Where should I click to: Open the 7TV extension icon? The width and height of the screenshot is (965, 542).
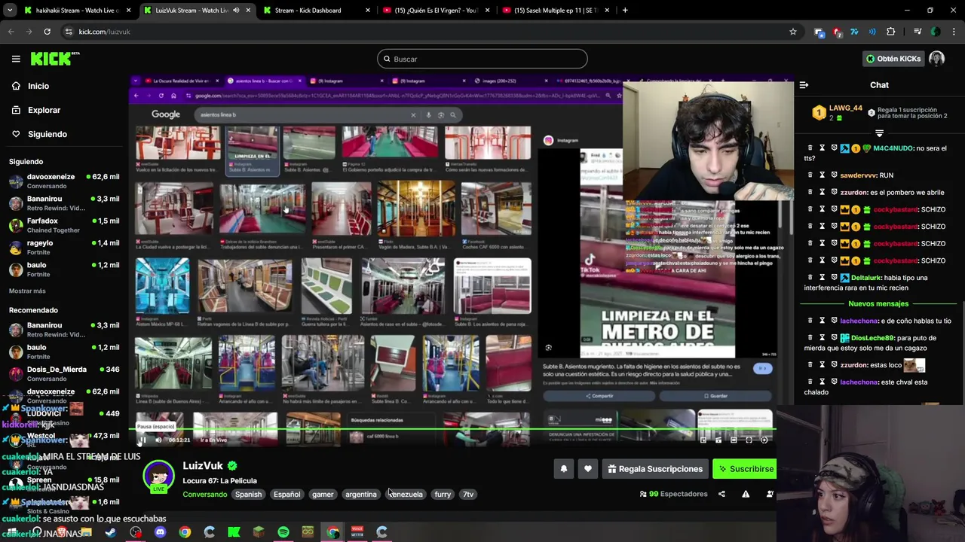(854, 32)
